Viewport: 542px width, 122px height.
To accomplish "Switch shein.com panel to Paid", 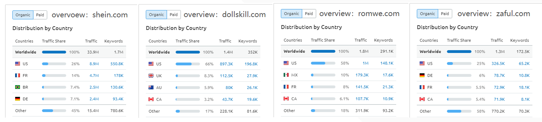I will coord(40,15).
